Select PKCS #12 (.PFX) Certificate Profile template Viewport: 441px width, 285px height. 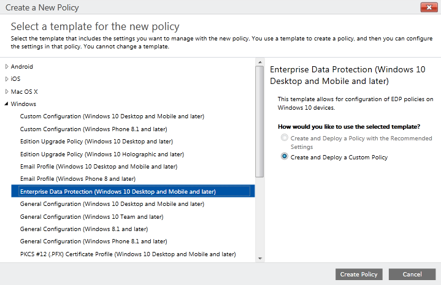(128, 254)
